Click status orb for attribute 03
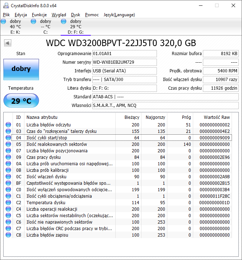 (x=8, y=131)
